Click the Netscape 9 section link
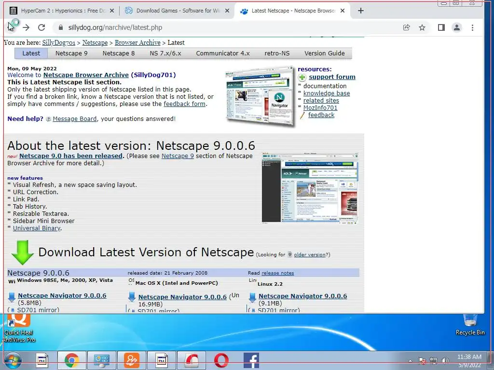 point(178,156)
